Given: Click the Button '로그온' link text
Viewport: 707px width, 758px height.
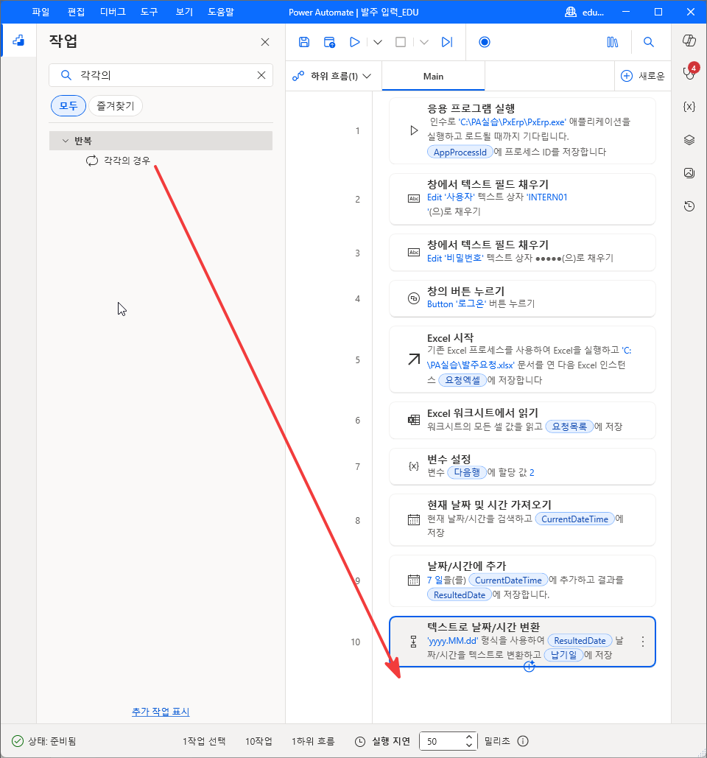Looking at the screenshot, I should pos(456,303).
